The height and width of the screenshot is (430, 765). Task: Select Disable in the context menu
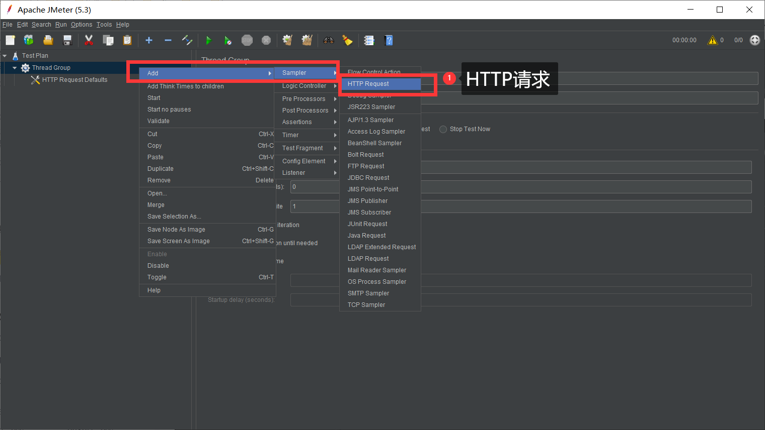click(207, 266)
